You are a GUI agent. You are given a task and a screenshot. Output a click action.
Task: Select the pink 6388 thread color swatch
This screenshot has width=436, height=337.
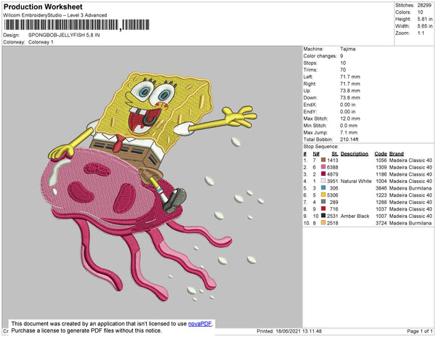click(x=323, y=167)
